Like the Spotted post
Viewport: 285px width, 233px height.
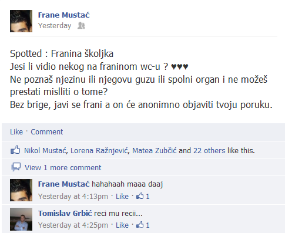(x=16, y=132)
